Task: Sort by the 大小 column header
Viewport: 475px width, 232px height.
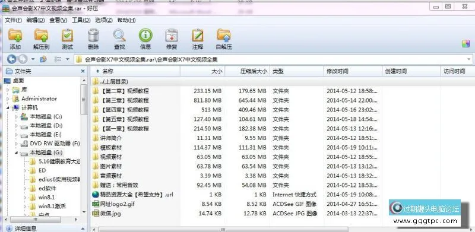Action: point(202,71)
